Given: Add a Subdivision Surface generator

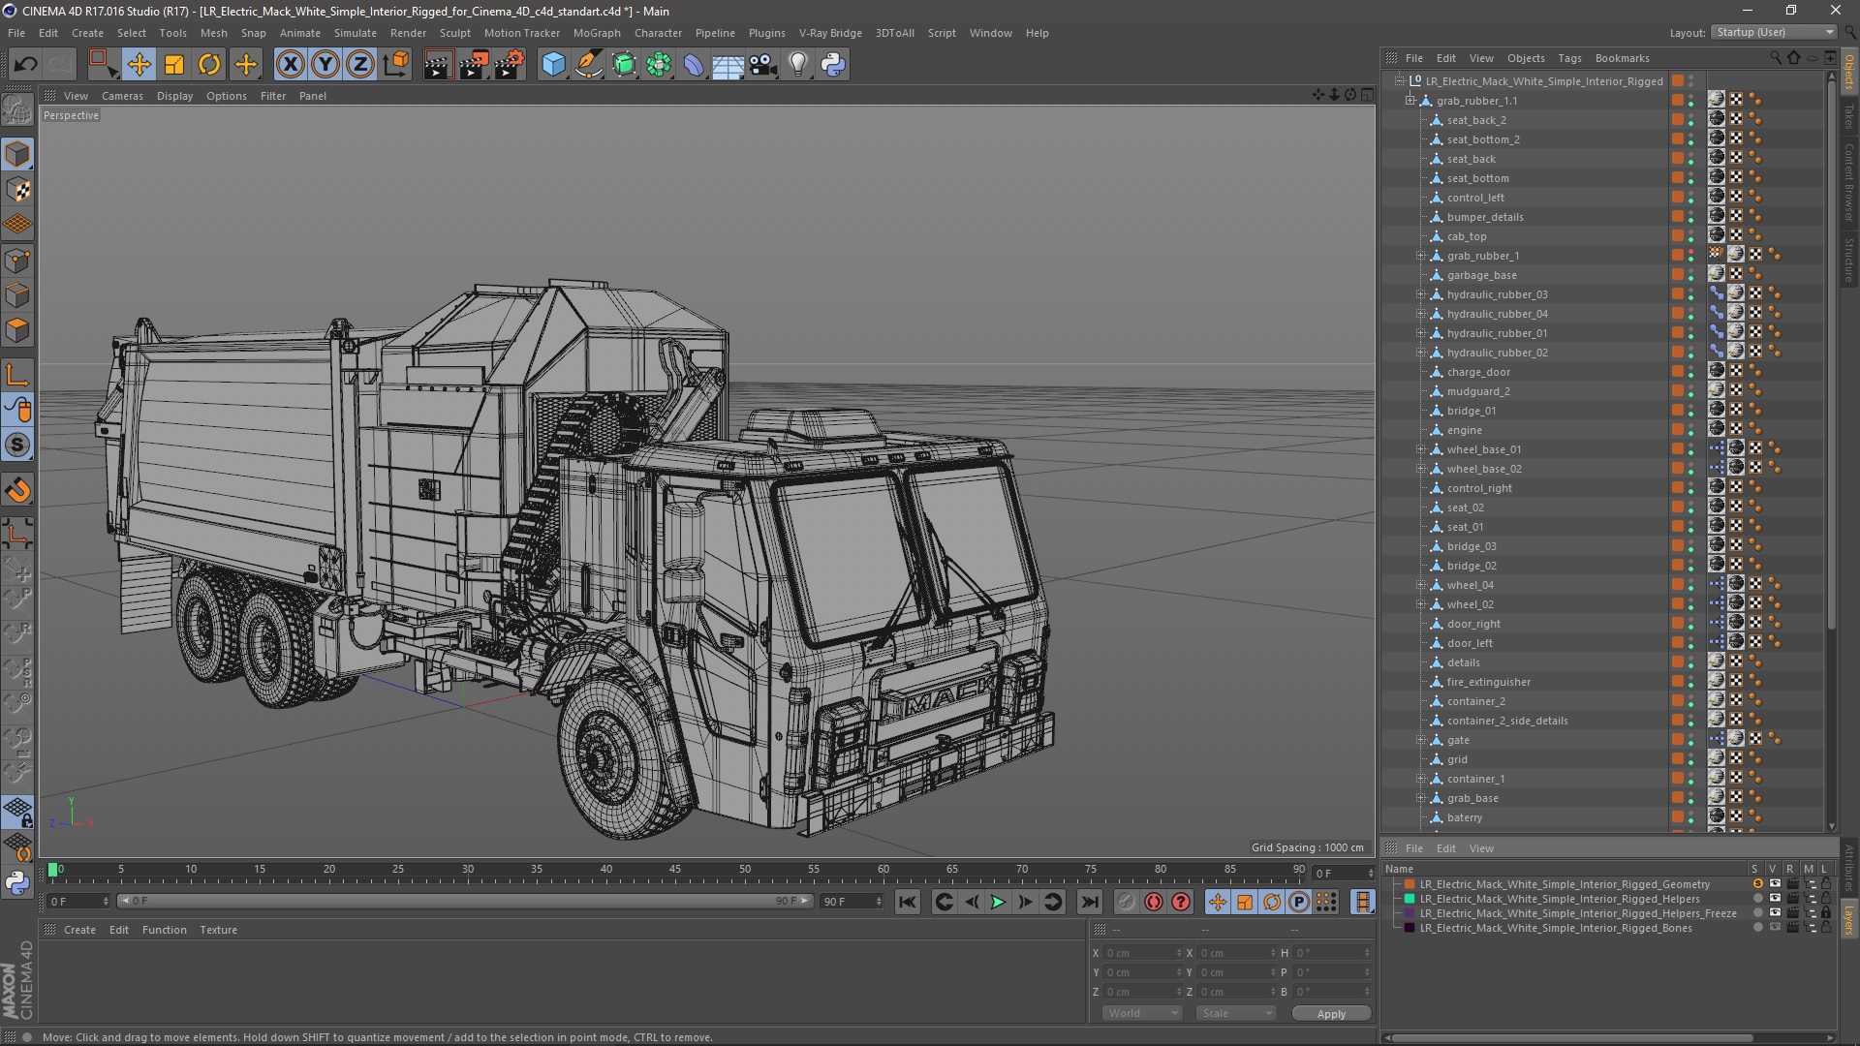Looking at the screenshot, I should tap(624, 65).
